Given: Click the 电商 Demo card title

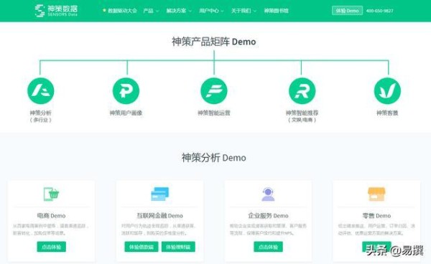Looking at the screenshot, I should click(52, 216).
